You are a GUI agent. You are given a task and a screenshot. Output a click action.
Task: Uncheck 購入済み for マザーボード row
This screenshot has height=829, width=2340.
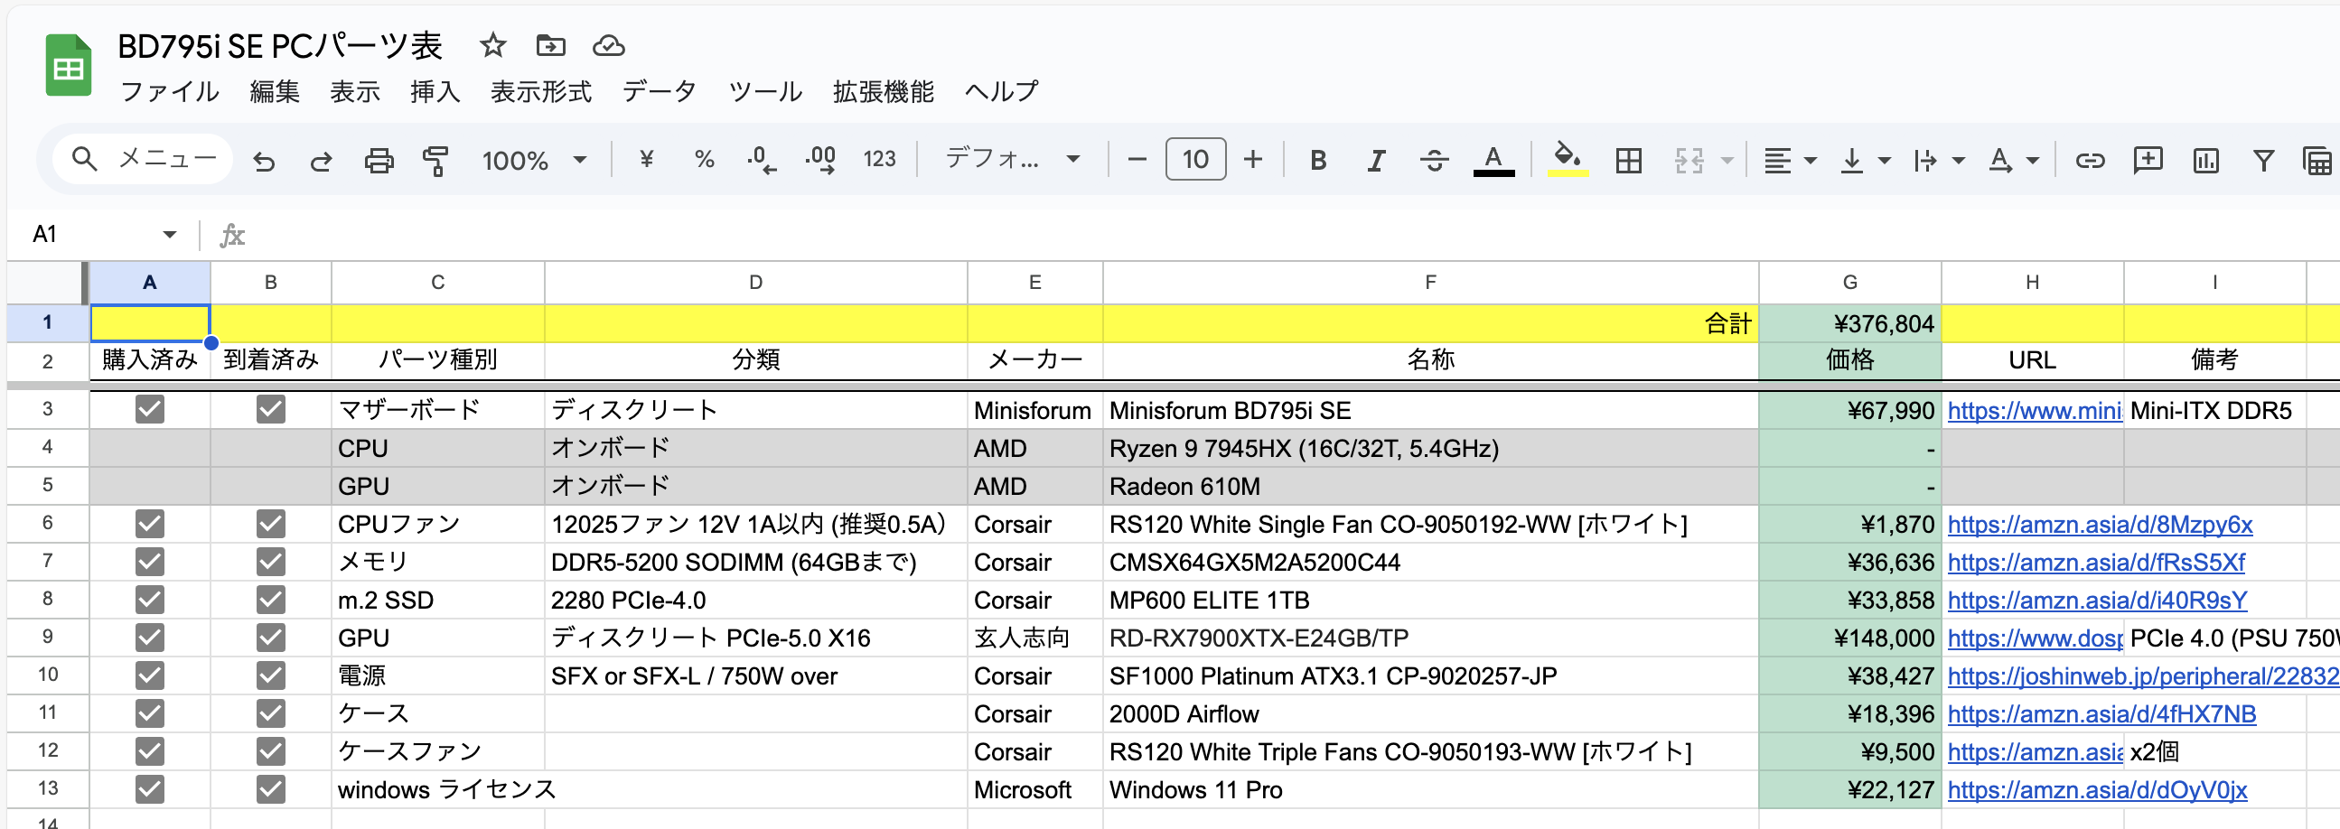tap(150, 409)
